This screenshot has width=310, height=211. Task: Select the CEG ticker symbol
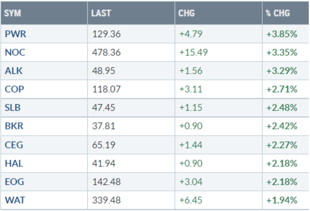[x=14, y=145]
